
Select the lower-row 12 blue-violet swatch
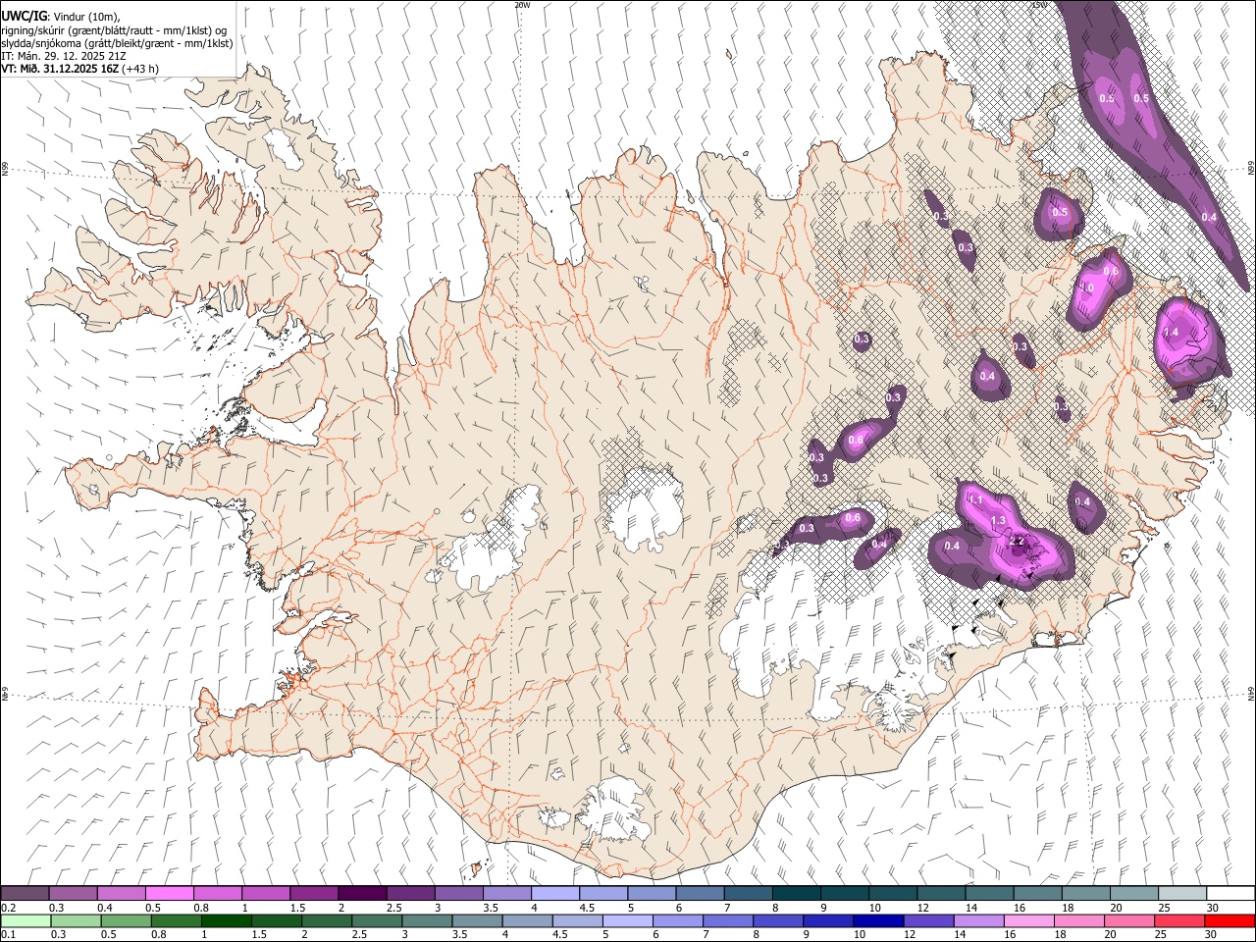coord(928,920)
